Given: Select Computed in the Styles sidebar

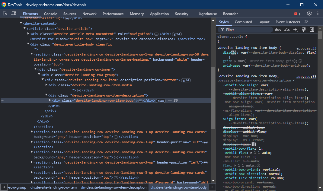Looking at the screenshot, I should [243, 22].
